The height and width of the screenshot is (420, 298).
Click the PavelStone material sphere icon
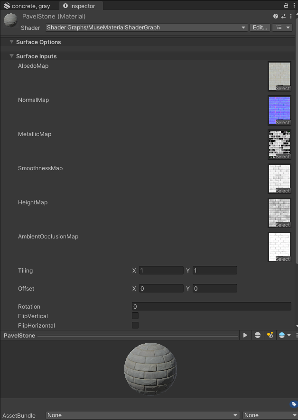pyautogui.click(x=10, y=20)
